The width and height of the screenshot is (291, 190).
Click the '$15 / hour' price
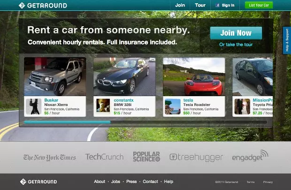[123, 113]
